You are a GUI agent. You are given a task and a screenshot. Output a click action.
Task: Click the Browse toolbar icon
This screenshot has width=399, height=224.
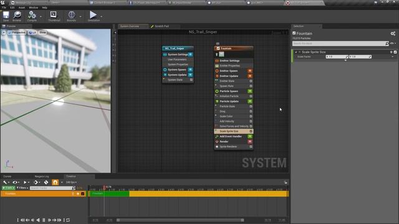click(x=17, y=16)
